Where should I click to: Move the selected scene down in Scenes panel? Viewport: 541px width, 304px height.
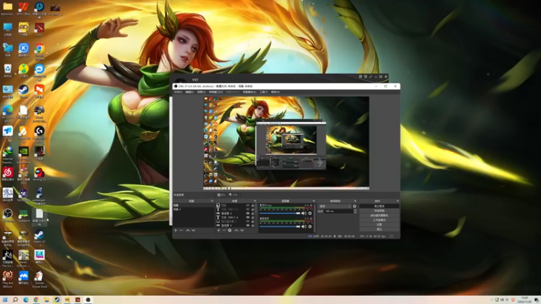pyautogui.click(x=193, y=230)
